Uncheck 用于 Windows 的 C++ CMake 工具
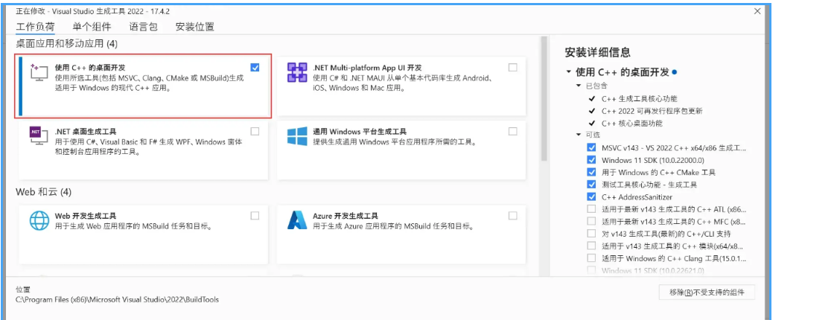 pos(591,172)
